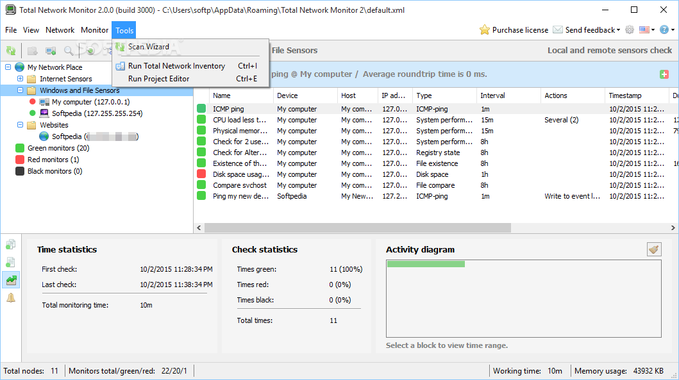Sort by the Device column header
Screen dimensions: 679x380
pos(305,95)
